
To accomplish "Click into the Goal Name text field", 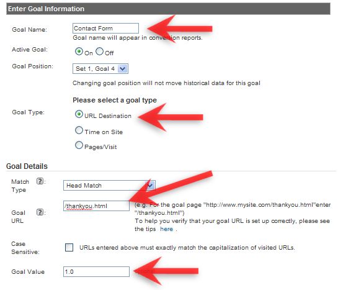I will (x=105, y=29).
